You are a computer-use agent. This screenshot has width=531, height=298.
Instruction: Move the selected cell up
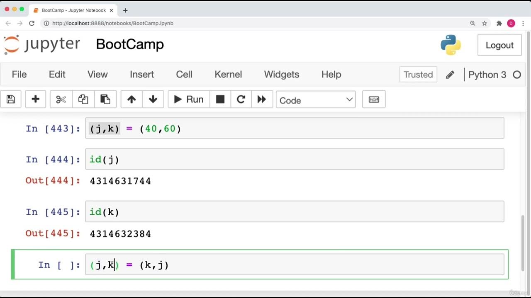[132, 99]
